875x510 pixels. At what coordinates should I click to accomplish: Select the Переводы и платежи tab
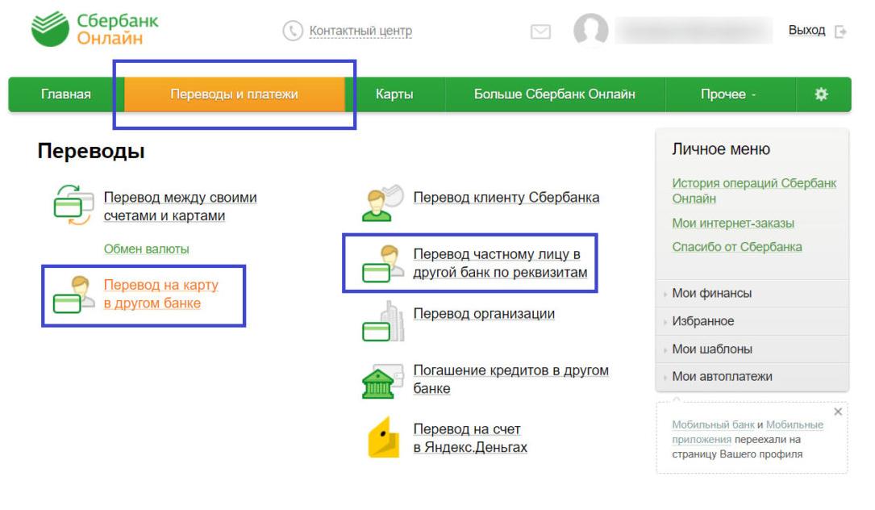pos(235,94)
